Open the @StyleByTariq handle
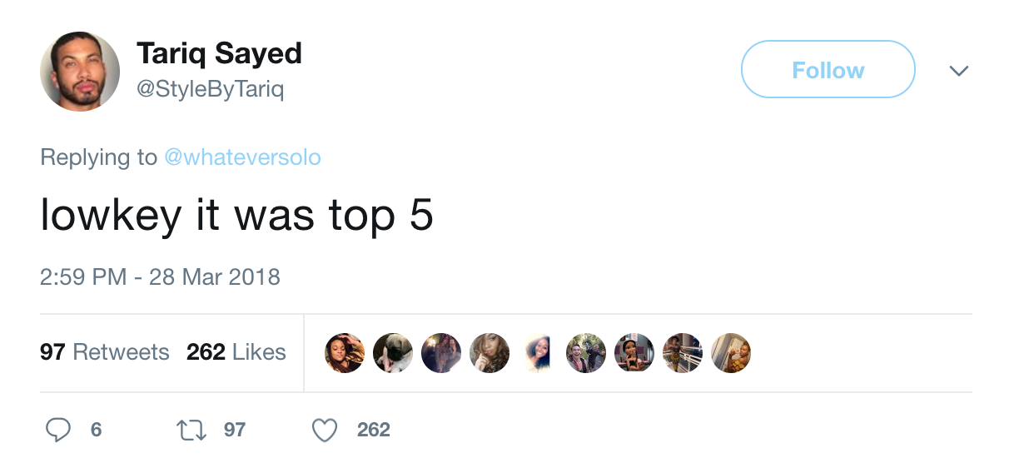Image resolution: width=1014 pixels, height=468 pixels. click(210, 88)
